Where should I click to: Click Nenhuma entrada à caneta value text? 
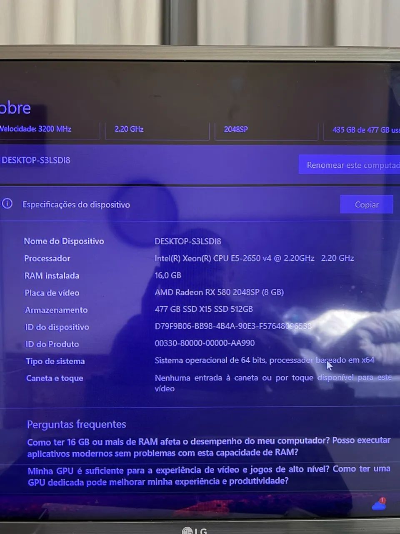273,383
